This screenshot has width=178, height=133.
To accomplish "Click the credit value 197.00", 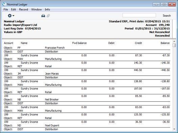I will point(138,89).
